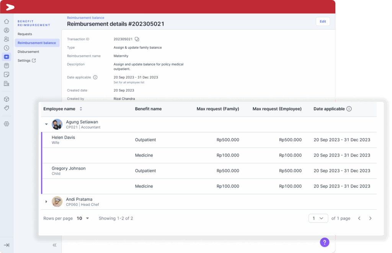Click the Max request (Employee) column header
The width and height of the screenshot is (392, 253).
(277, 109)
